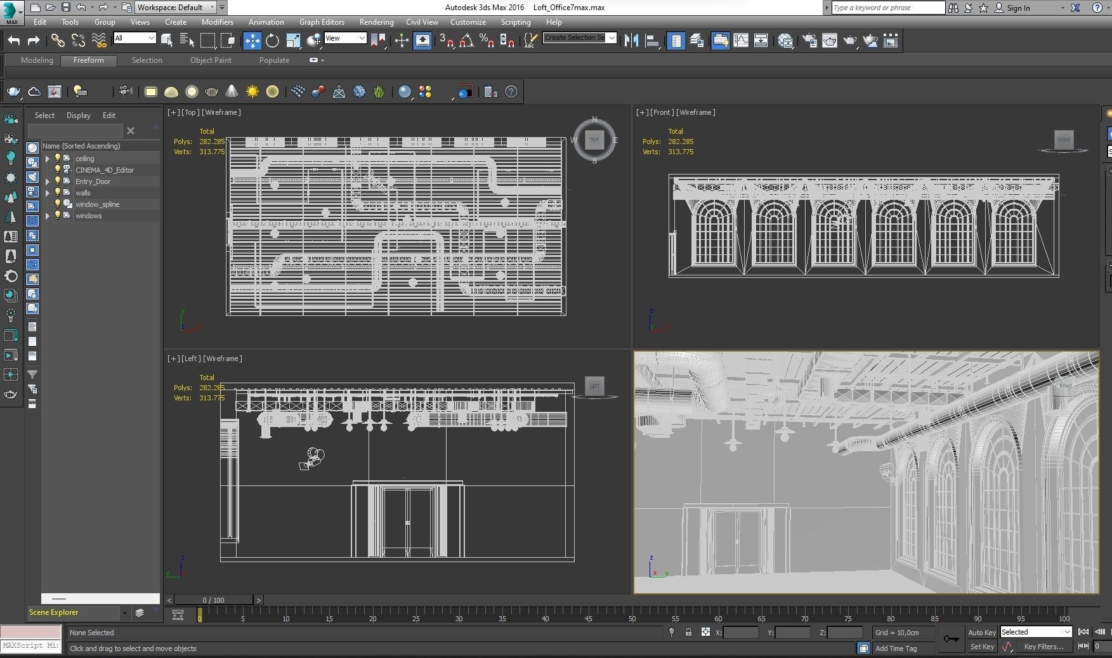This screenshot has height=658, width=1112.
Task: Click the Set Key button
Action: click(x=982, y=647)
